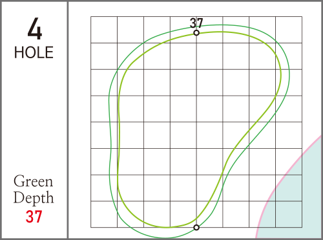Click the HOLE label
The width and height of the screenshot is (323, 240).
click(x=34, y=52)
